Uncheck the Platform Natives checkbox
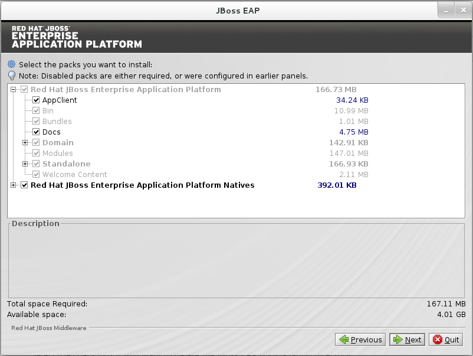The image size is (473, 356). (24, 185)
